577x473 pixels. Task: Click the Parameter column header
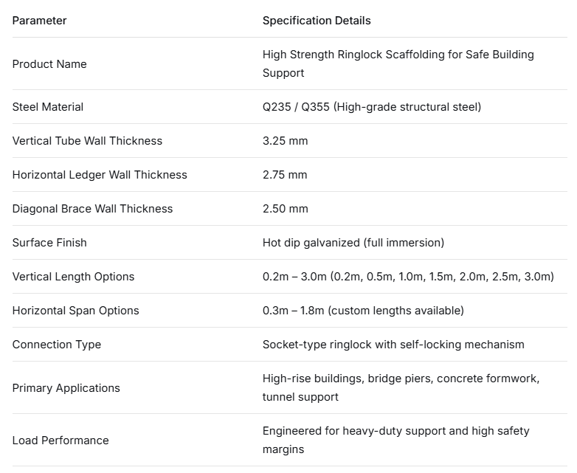click(39, 21)
